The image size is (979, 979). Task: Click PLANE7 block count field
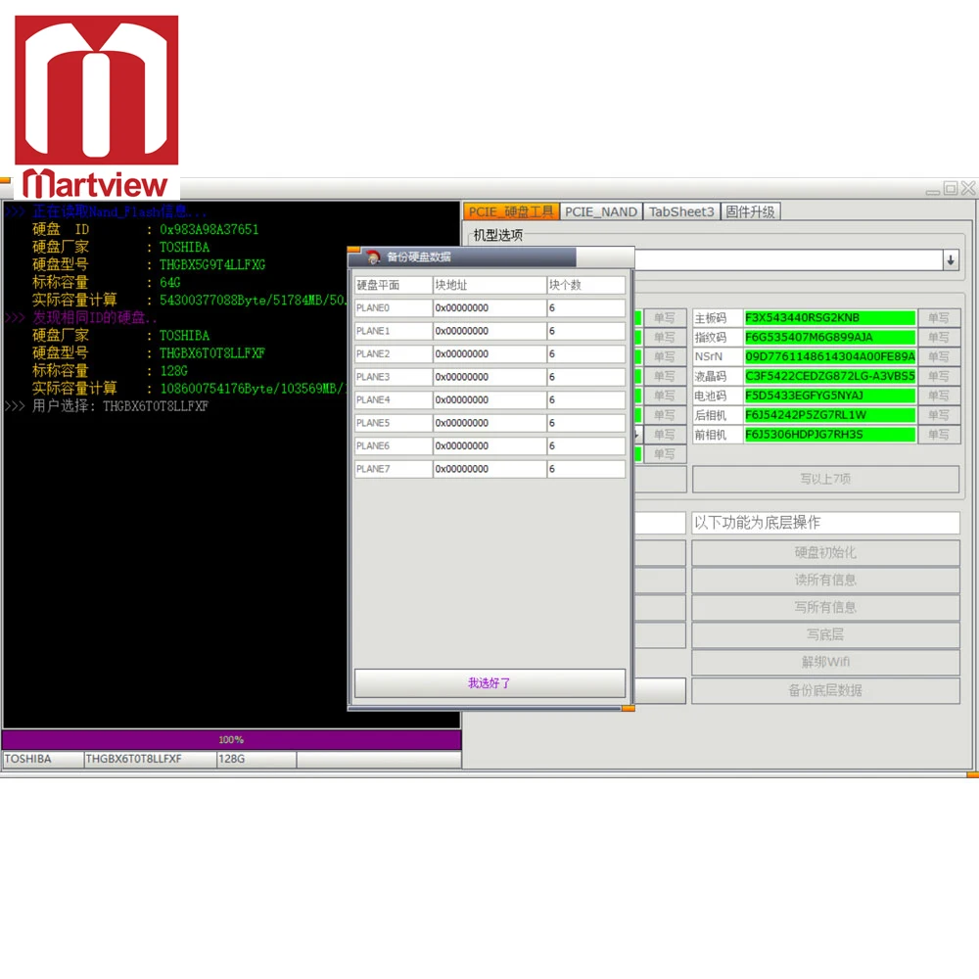tap(585, 469)
